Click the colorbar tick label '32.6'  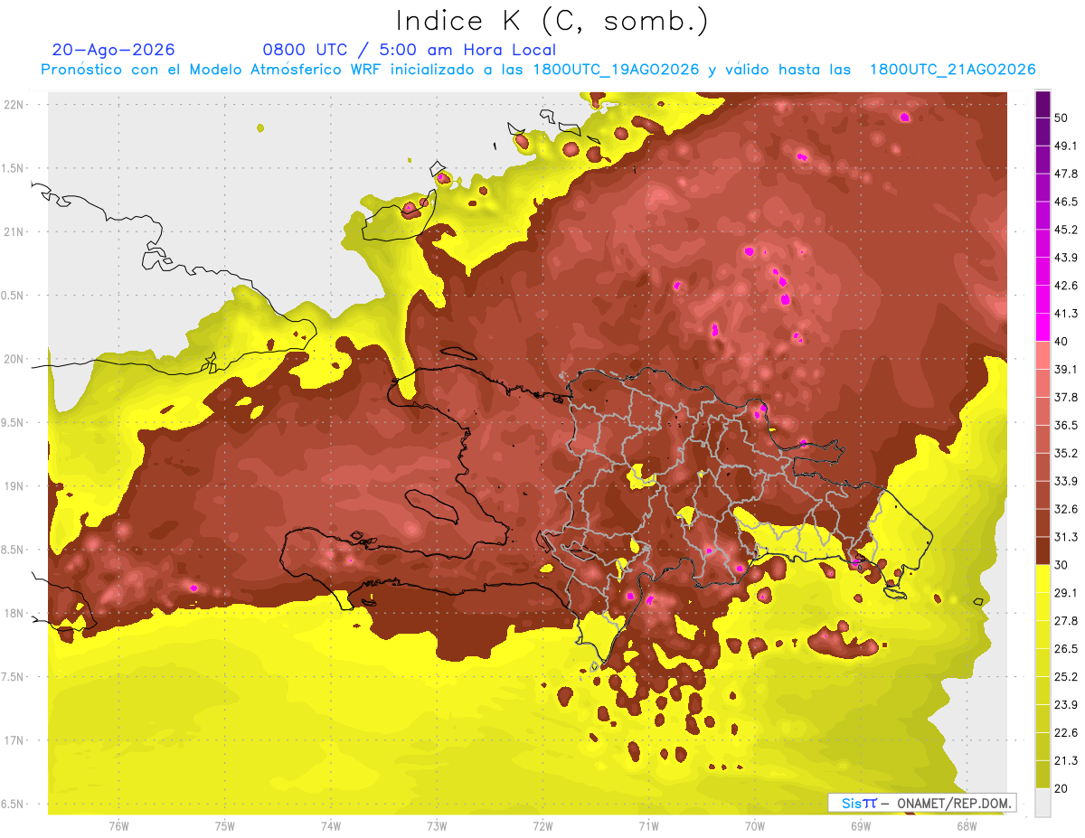1066,509
